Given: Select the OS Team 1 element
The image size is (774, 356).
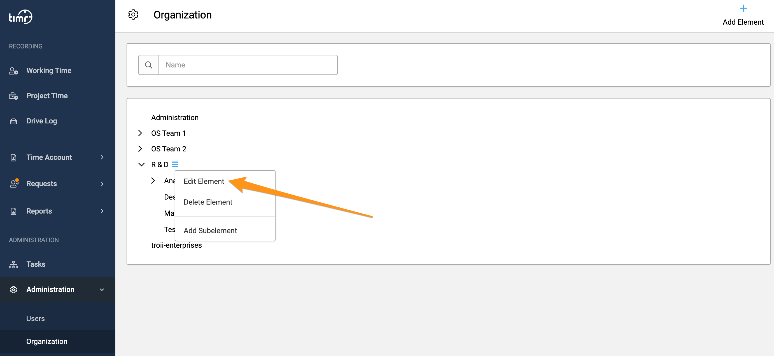Looking at the screenshot, I should pyautogui.click(x=168, y=133).
